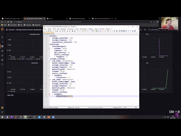
Task: Collapse the job_name prometheus fold marker
Action: pyautogui.click(x=49, y=61)
